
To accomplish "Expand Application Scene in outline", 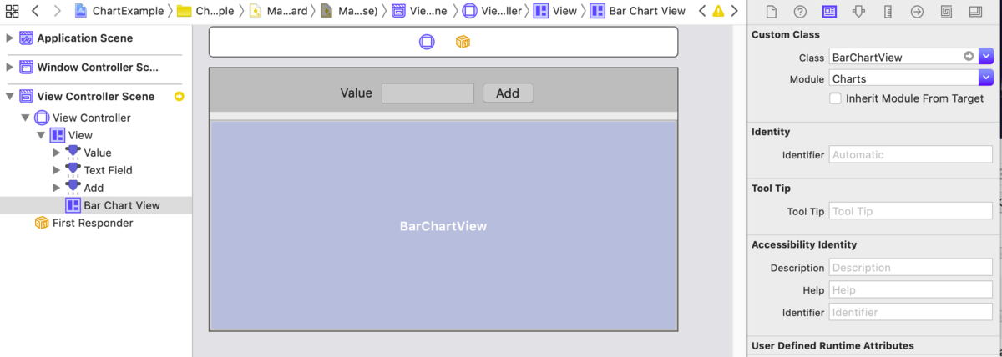I will pyautogui.click(x=10, y=38).
